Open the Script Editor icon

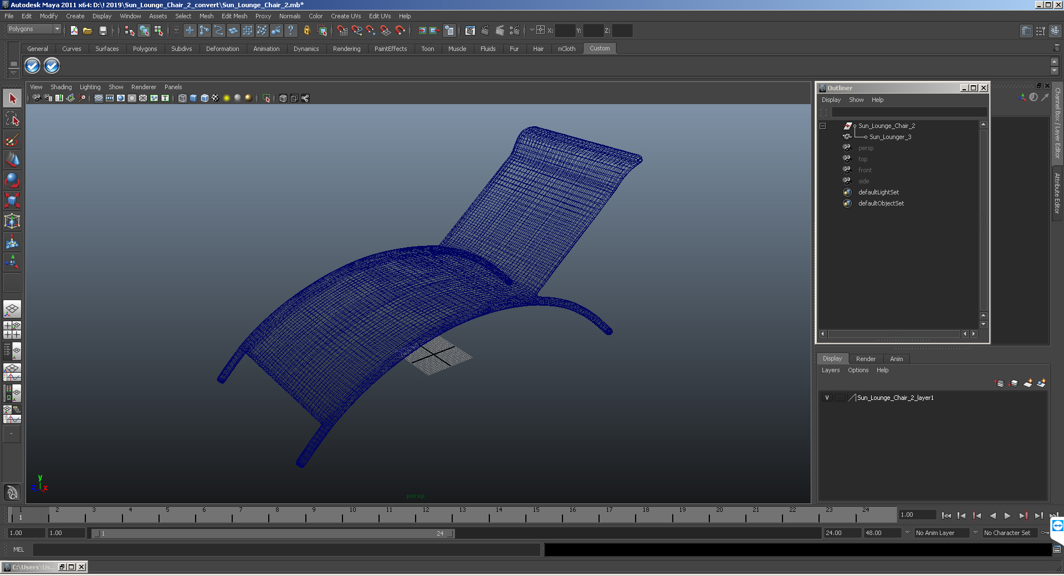point(1057,549)
